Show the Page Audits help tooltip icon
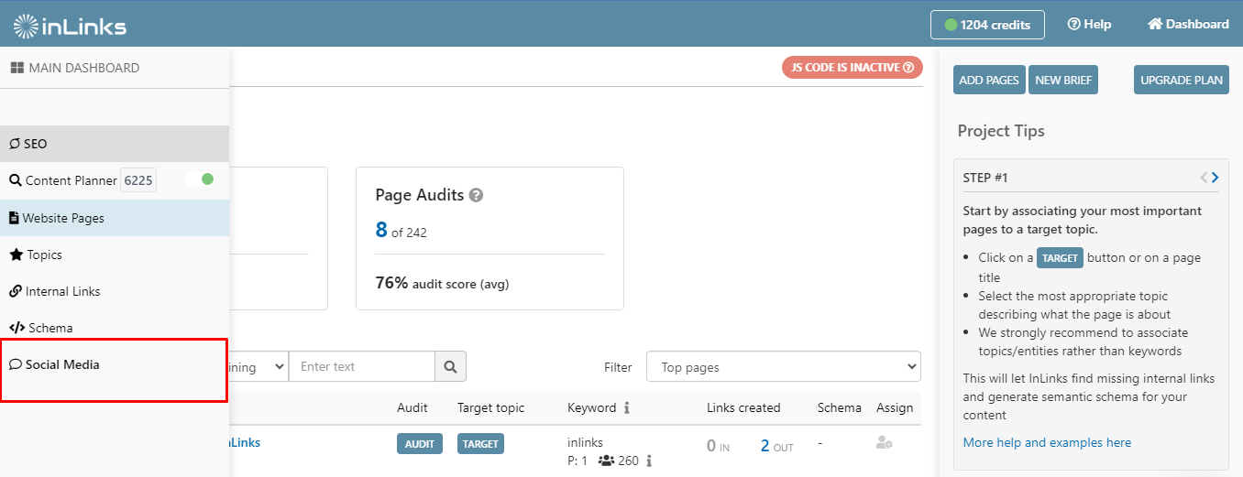The width and height of the screenshot is (1243, 477). 476,195
